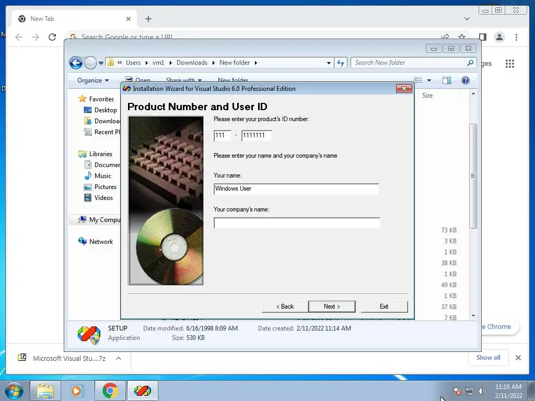
Task: Go back with the < Back button
Action: click(285, 306)
